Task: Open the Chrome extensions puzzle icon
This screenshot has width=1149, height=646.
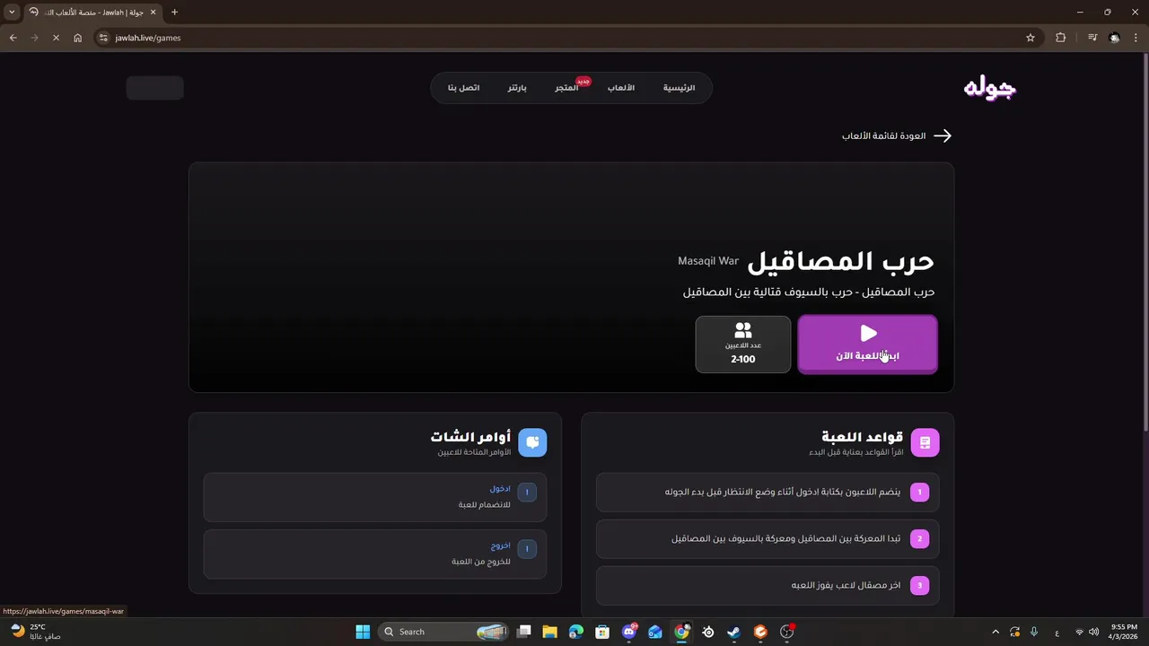Action: click(1060, 38)
